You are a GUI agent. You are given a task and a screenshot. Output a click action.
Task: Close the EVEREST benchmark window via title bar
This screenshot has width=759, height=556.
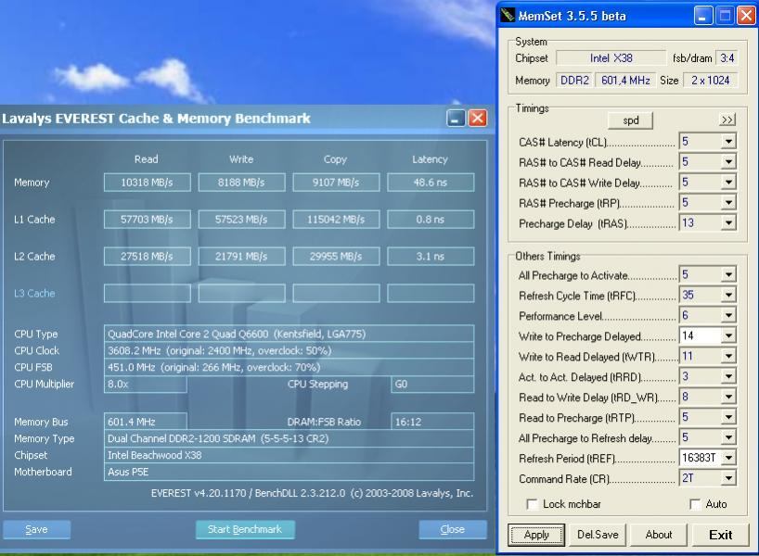478,119
